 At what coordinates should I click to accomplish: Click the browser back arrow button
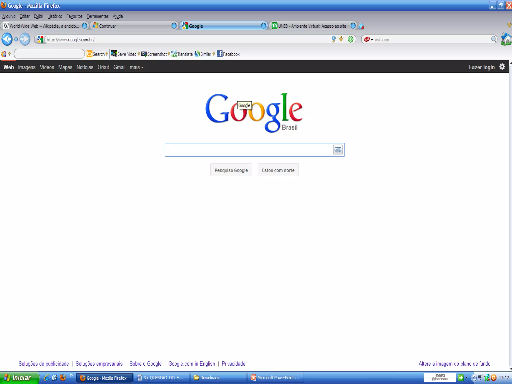(x=7, y=39)
